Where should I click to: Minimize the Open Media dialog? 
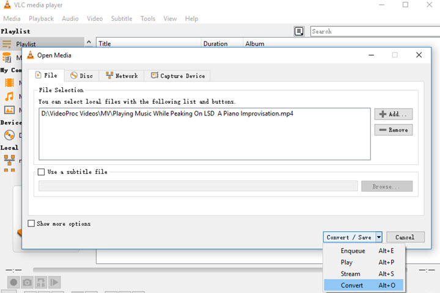pyautogui.click(x=372, y=55)
